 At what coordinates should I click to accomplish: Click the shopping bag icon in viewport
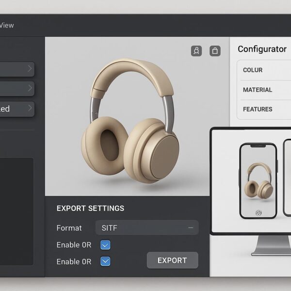coord(215,50)
